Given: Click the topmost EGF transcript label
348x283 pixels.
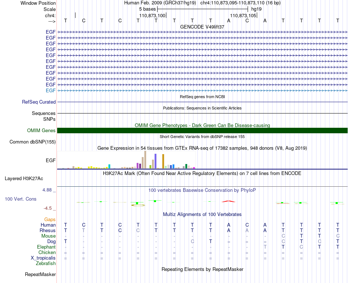Looking at the screenshot, I should tap(51, 32).
